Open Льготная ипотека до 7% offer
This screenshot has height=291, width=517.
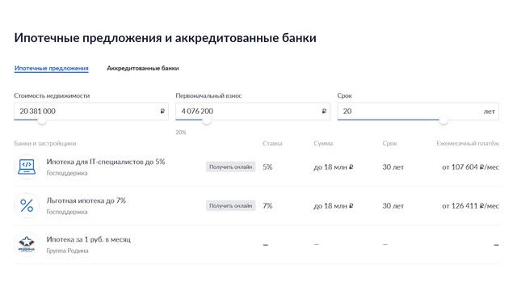[x=86, y=200]
